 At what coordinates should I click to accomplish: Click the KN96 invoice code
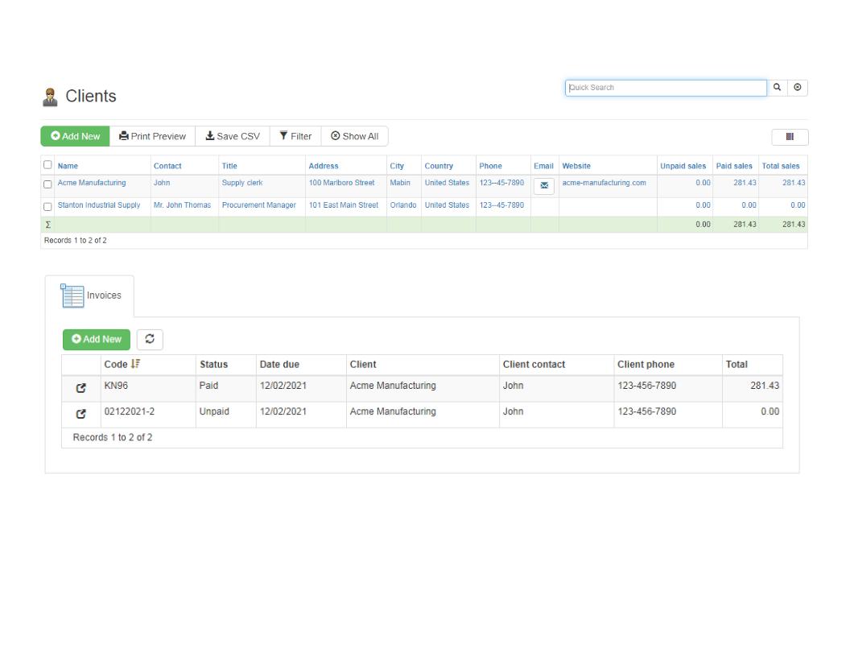point(116,386)
